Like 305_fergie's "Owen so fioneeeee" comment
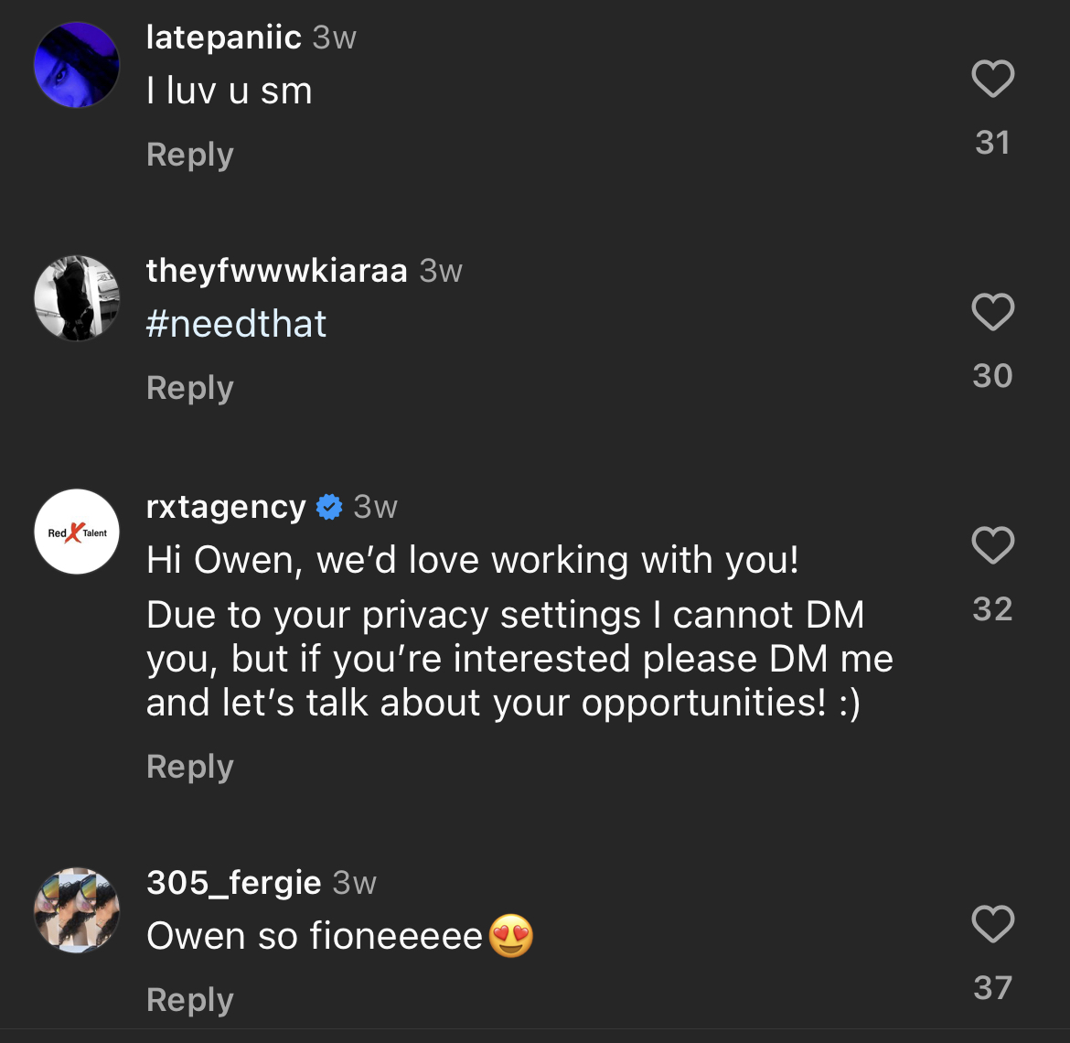Screen dimensions: 1070x1043 tap(992, 924)
